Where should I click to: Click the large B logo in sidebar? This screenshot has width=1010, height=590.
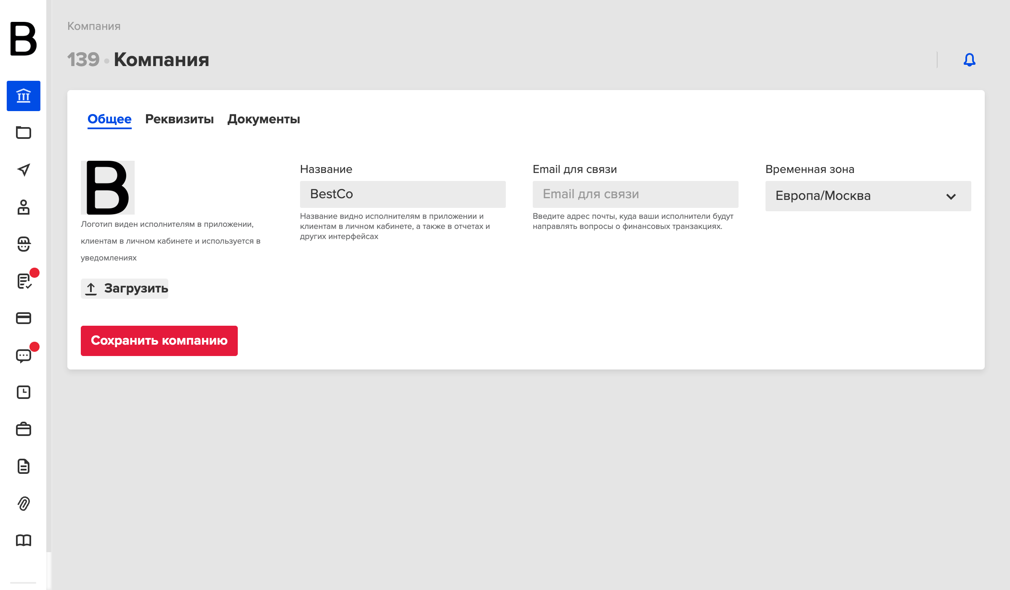coord(24,39)
